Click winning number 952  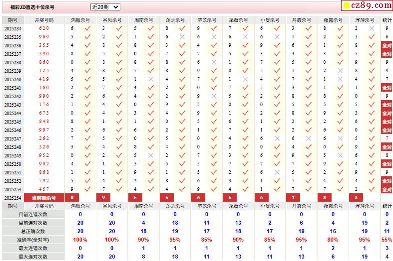44,155
